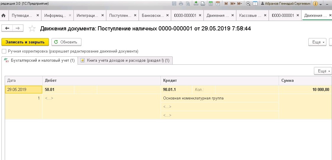Close the Путеводи... tab
The image size is (332, 160).
click(x=38, y=15)
